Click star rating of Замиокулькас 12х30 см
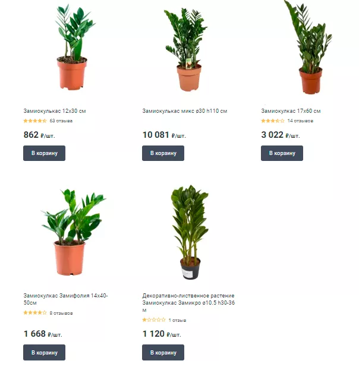359x367 pixels. coord(35,121)
